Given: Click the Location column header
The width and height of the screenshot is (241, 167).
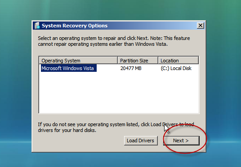Looking at the screenshot, I should pyautogui.click(x=179, y=61).
